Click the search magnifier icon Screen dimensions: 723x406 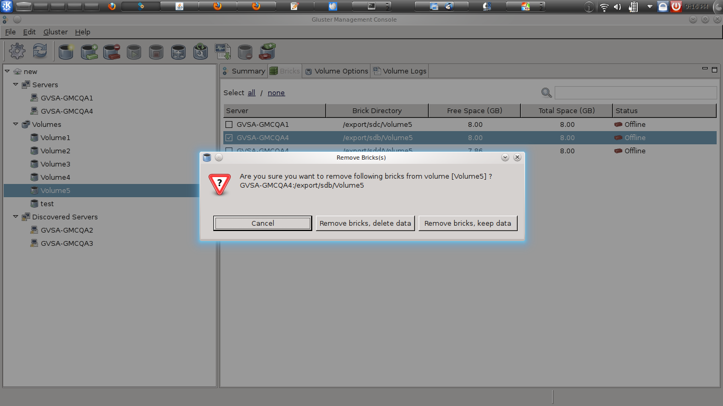[x=546, y=93]
